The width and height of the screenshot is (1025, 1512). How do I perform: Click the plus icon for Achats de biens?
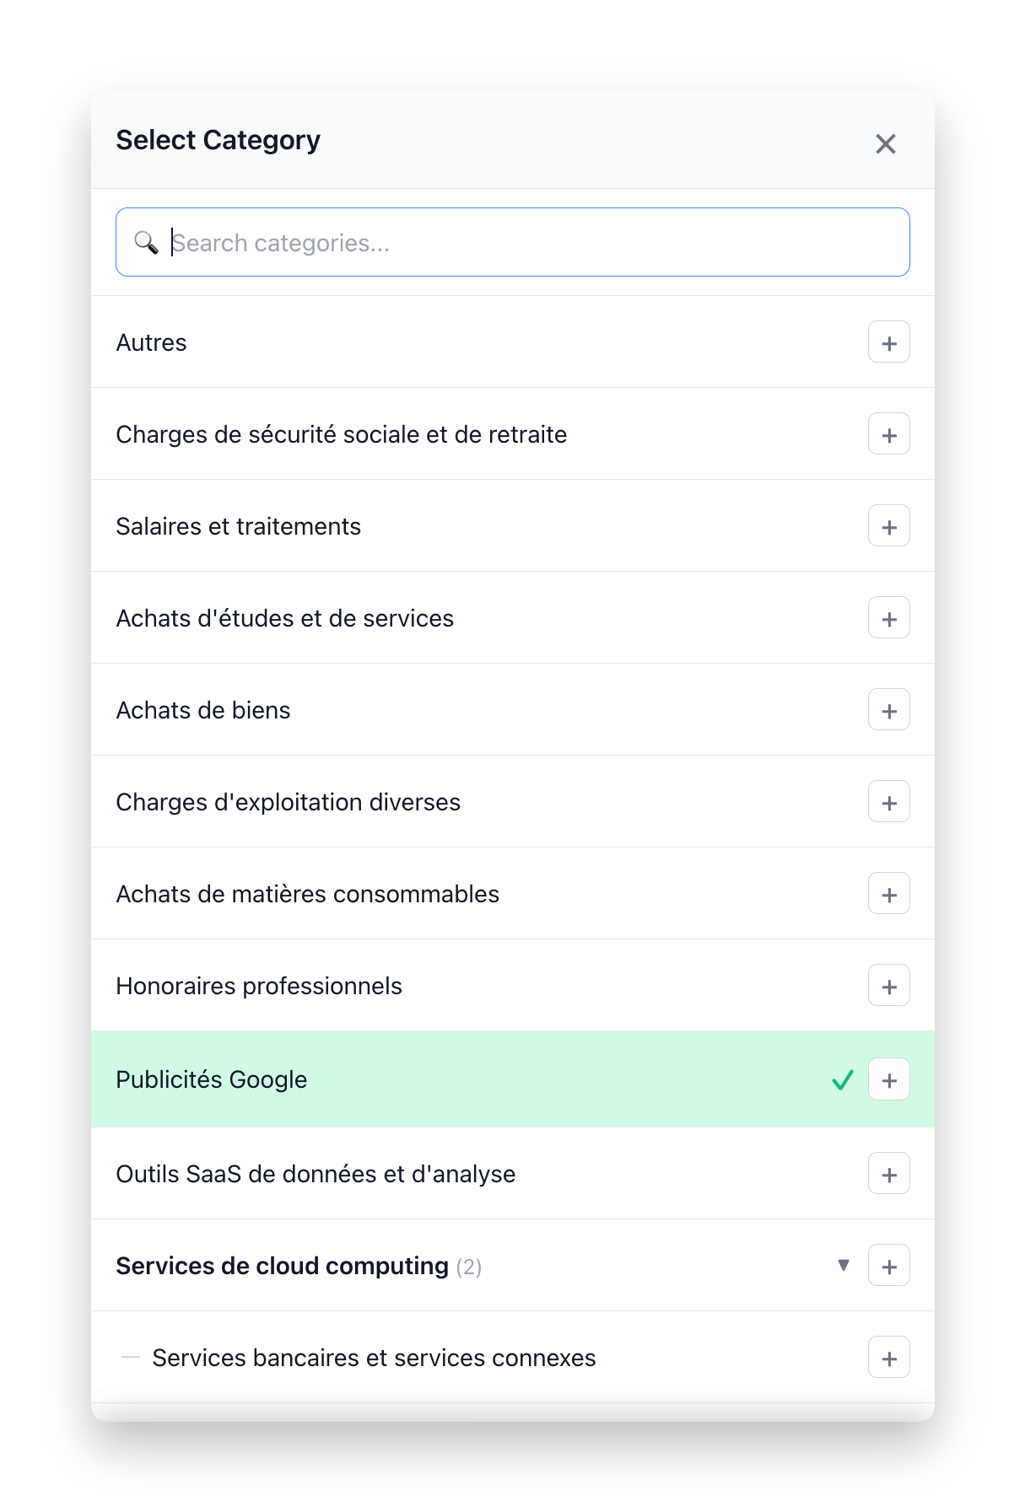click(x=888, y=709)
